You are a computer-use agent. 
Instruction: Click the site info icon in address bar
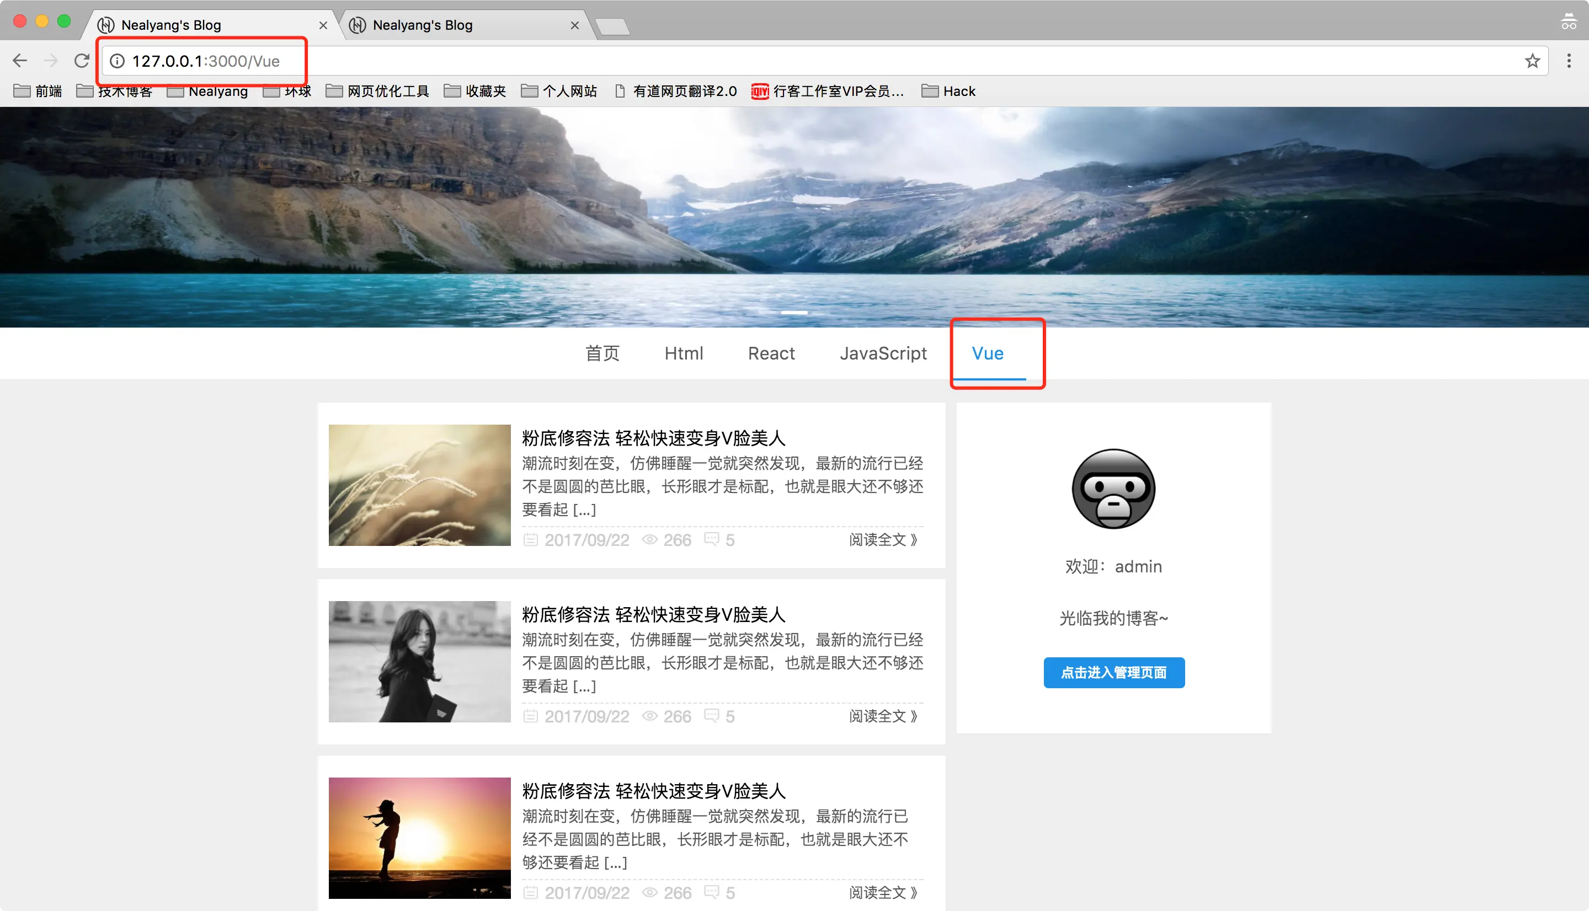(118, 61)
